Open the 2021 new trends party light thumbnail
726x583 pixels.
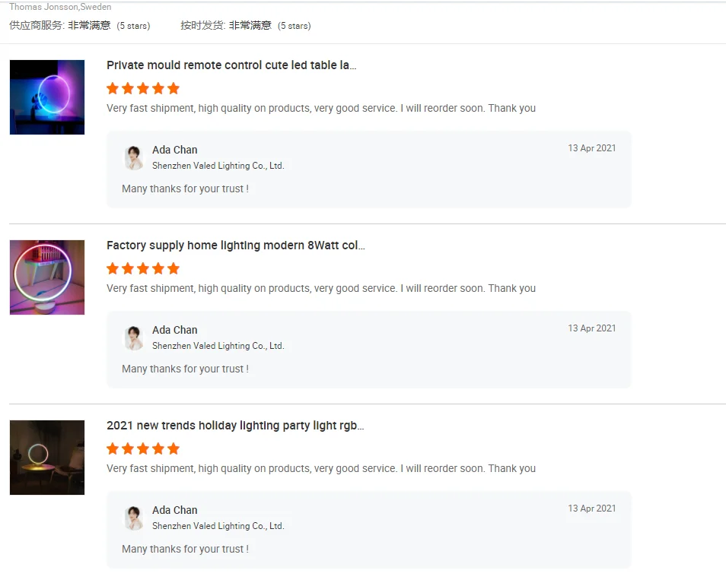coord(47,458)
